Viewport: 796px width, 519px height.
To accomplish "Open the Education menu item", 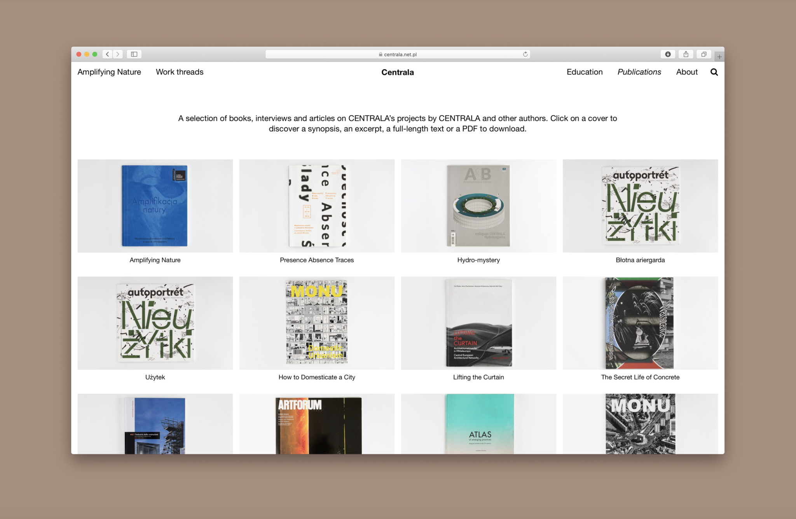I will coord(585,72).
